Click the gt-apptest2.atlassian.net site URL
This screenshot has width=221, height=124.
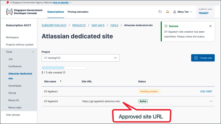(101, 101)
